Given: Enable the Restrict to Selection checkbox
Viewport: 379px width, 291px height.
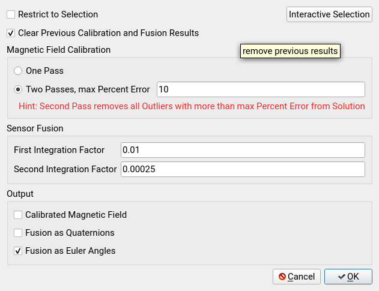Looking at the screenshot, I should click(x=11, y=14).
